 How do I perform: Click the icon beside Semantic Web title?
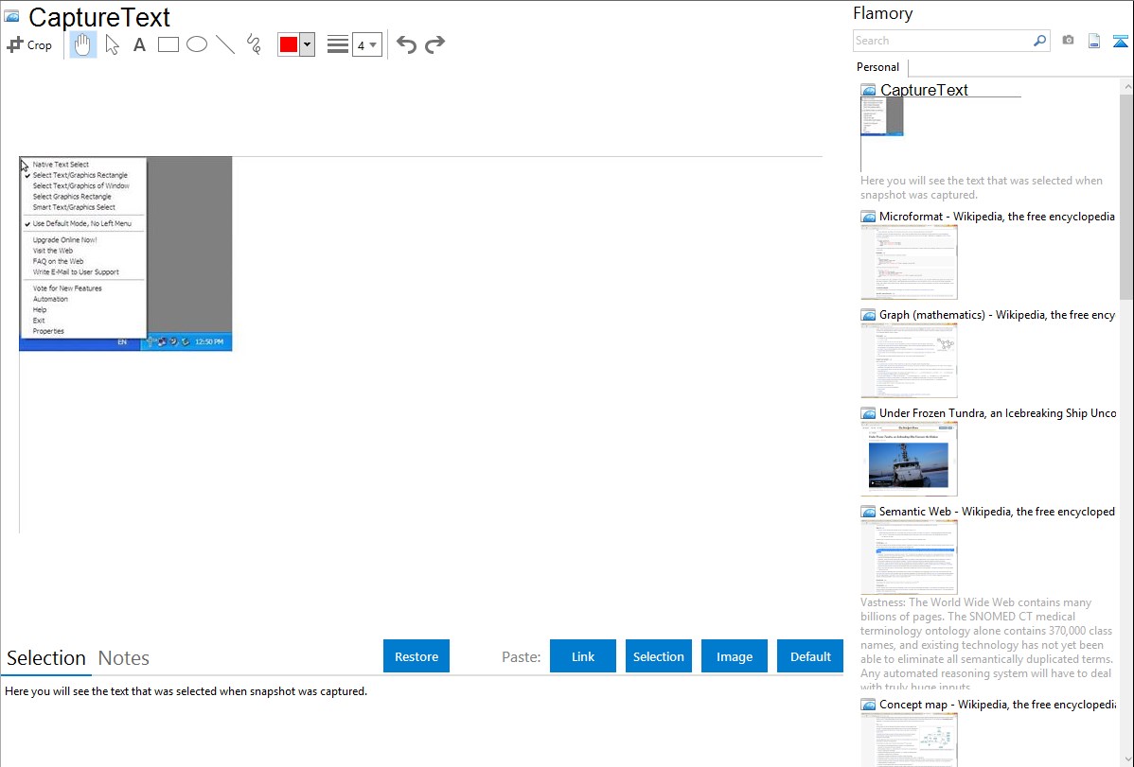(868, 512)
